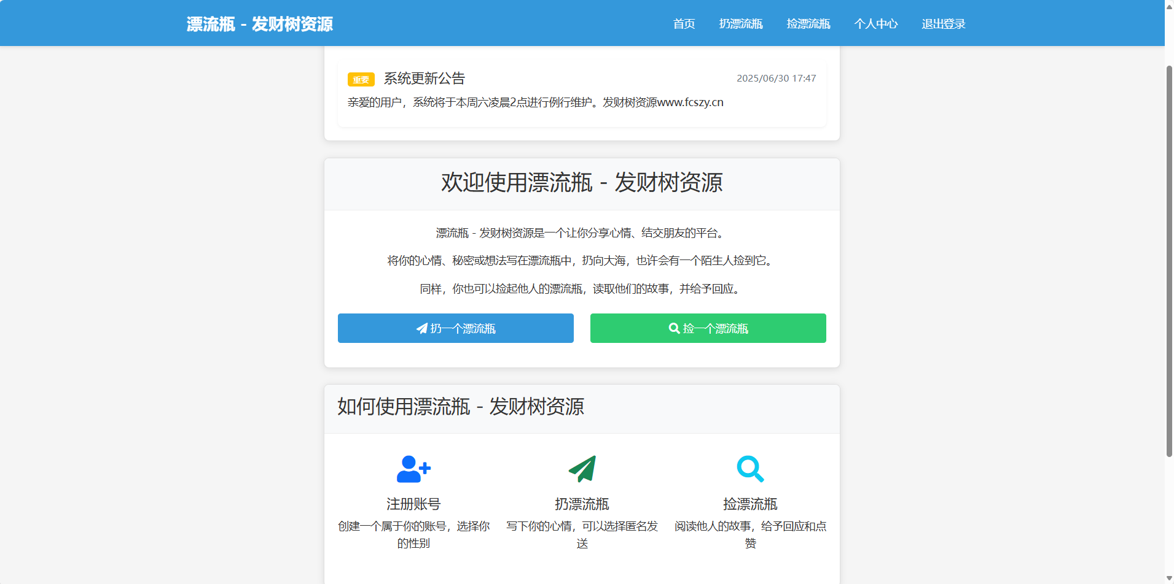Viewport: 1174px width, 584px height.
Task: Click the scrollbar up arrow
Action: (1169, 6)
